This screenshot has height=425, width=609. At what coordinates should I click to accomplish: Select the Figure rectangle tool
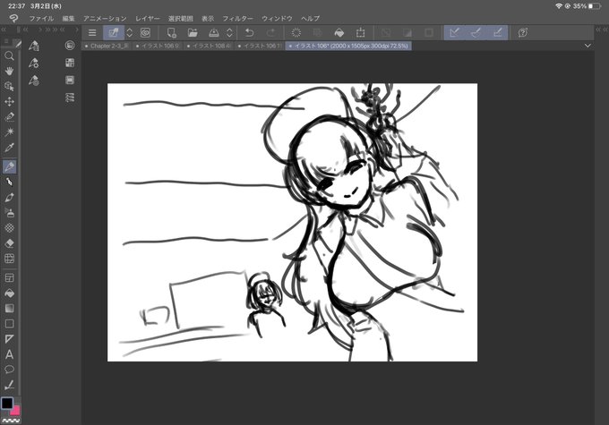[9, 324]
